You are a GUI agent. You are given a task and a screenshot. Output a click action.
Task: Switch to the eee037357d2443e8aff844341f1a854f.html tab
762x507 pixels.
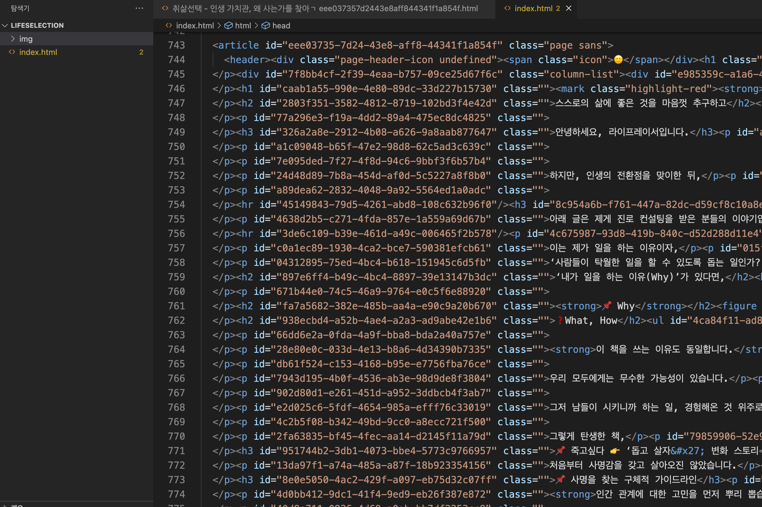pyautogui.click(x=325, y=8)
